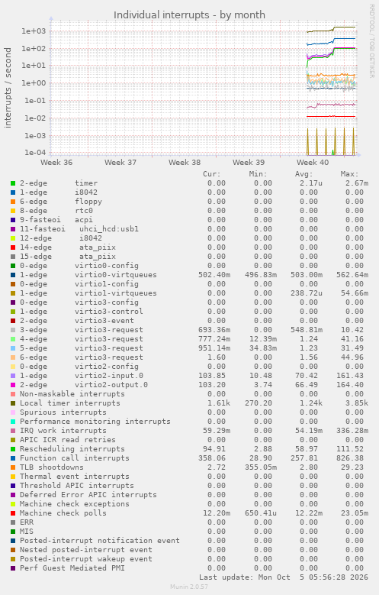Click the 1e-04 y-axis tick label
The image size is (379, 595).
coord(35,153)
